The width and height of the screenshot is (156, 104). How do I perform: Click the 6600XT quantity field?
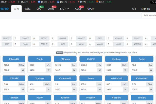129,38
